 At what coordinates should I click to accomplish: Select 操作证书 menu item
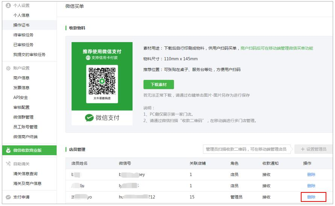click(21, 25)
